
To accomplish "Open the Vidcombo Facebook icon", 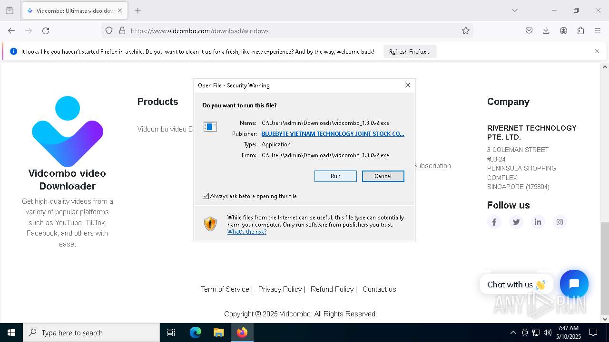I will 494,222.
